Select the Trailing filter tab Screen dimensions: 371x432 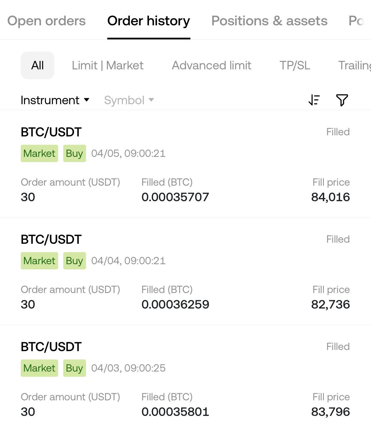coord(354,65)
